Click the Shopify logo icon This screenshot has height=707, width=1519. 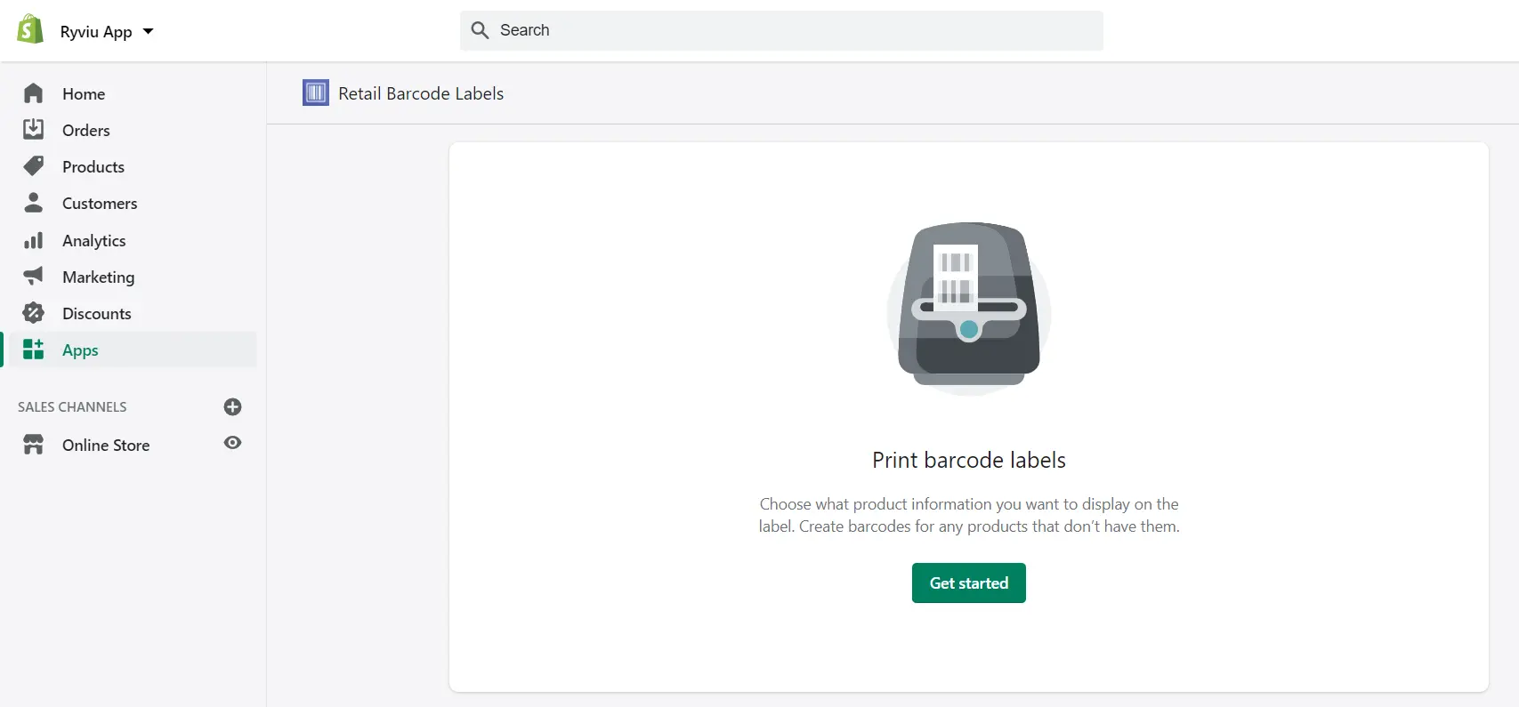click(x=29, y=28)
